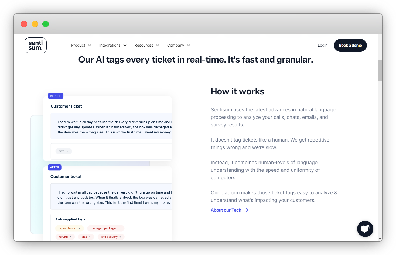Select the Login link
Viewport: 396px width, 255px height.
coord(323,45)
